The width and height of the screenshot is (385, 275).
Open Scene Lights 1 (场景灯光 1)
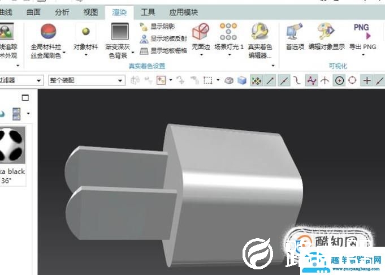(x=228, y=32)
